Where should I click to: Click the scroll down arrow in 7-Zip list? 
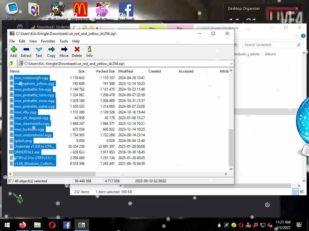pyautogui.click(x=231, y=169)
